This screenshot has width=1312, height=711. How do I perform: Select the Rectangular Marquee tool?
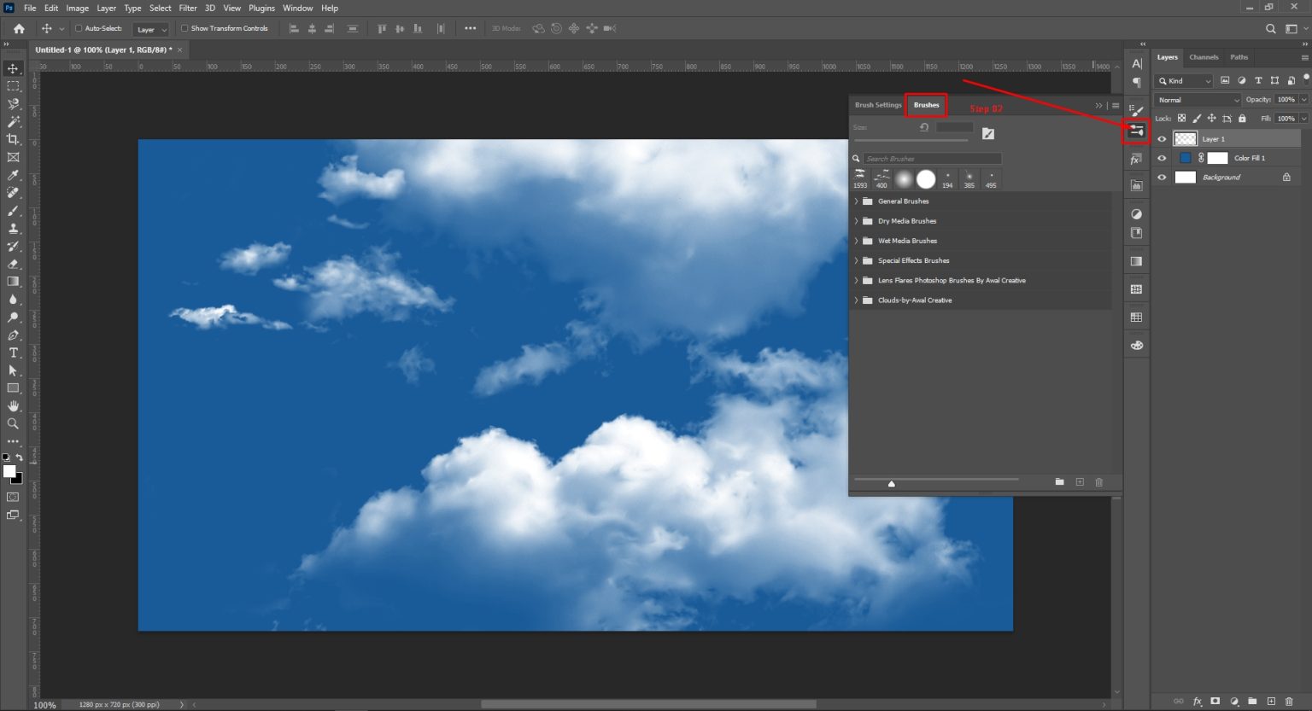coord(13,86)
